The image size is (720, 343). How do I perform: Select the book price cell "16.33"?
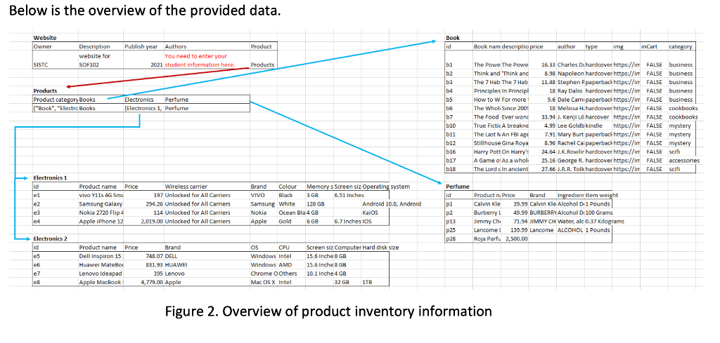[x=548, y=65]
